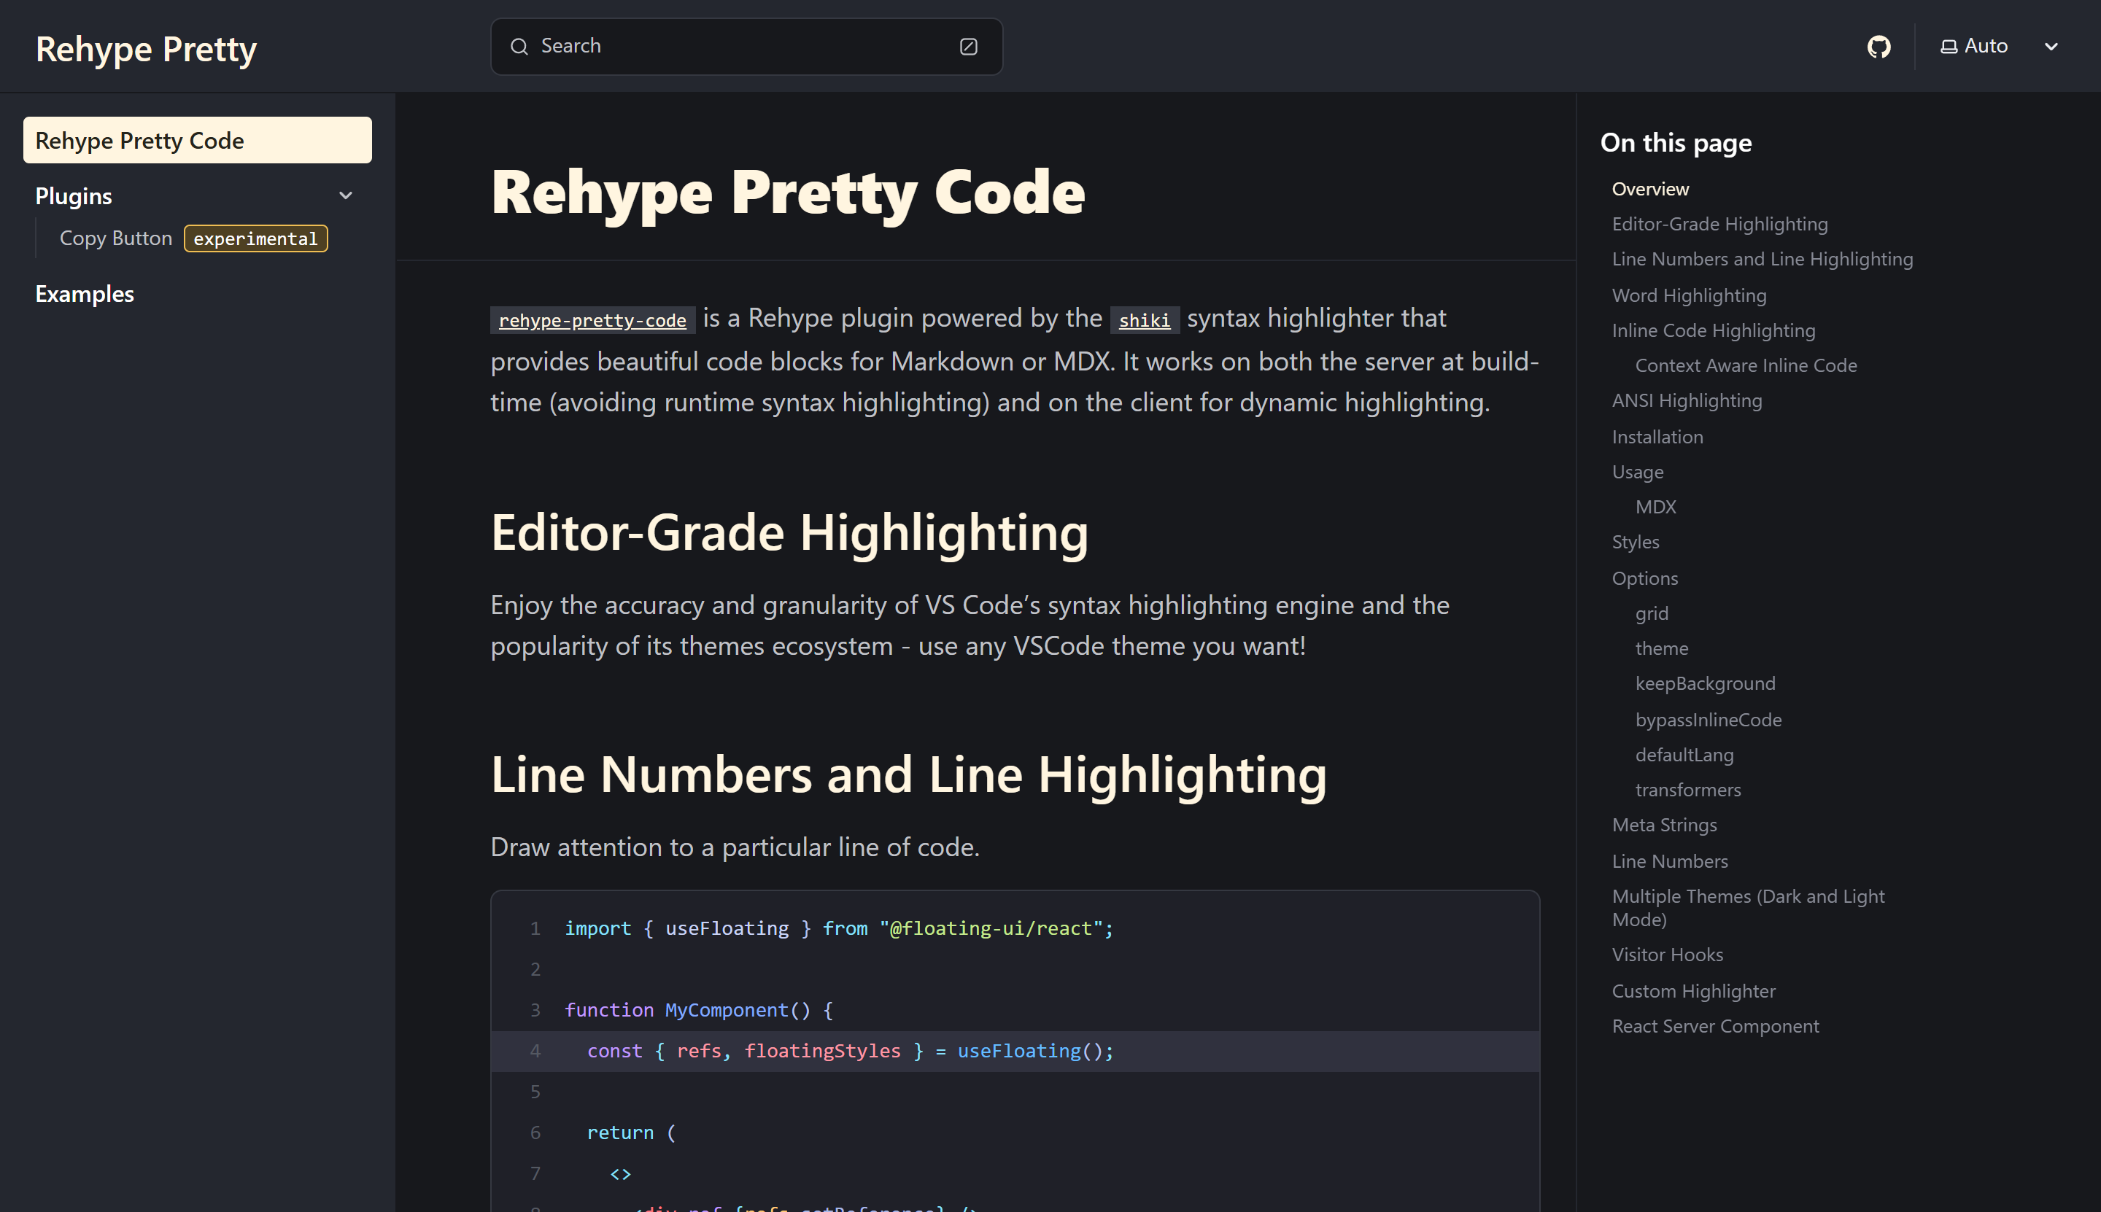Jump to the Installation section

point(1657,436)
